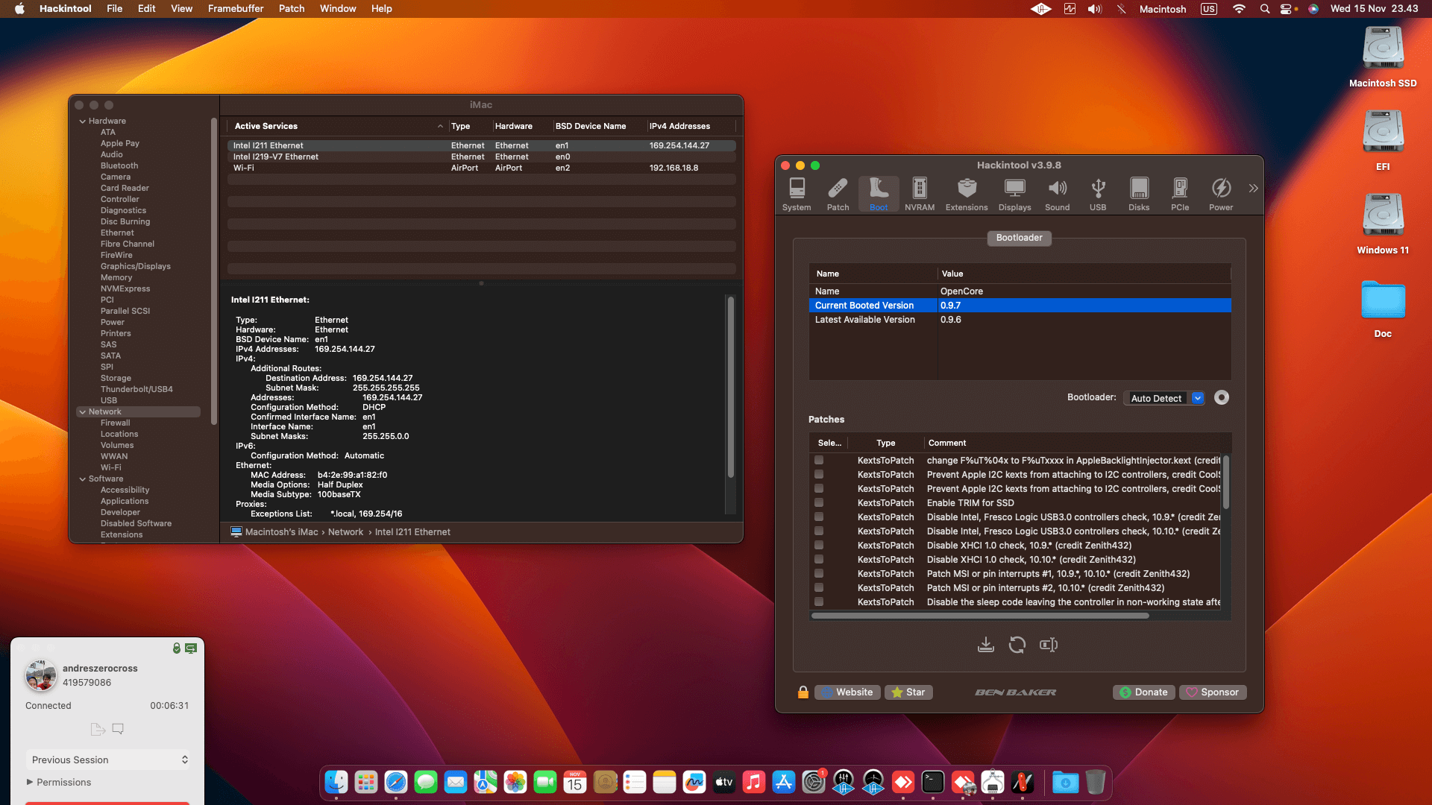Open the Trash in the Dock

tap(1095, 782)
